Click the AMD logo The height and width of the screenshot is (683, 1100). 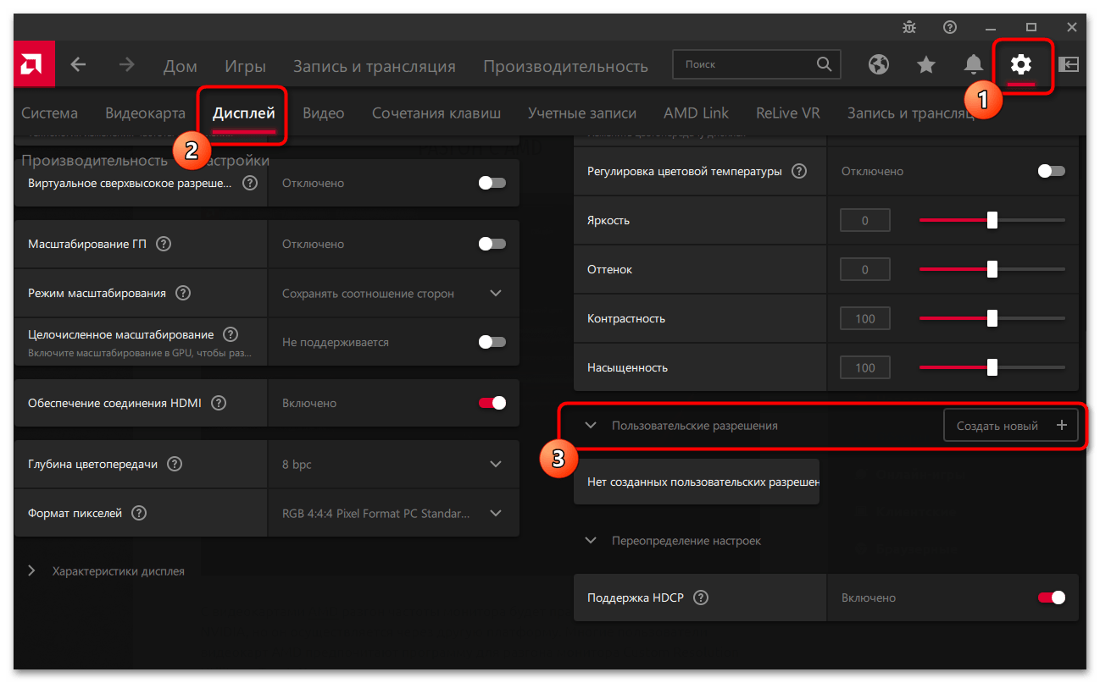34,64
